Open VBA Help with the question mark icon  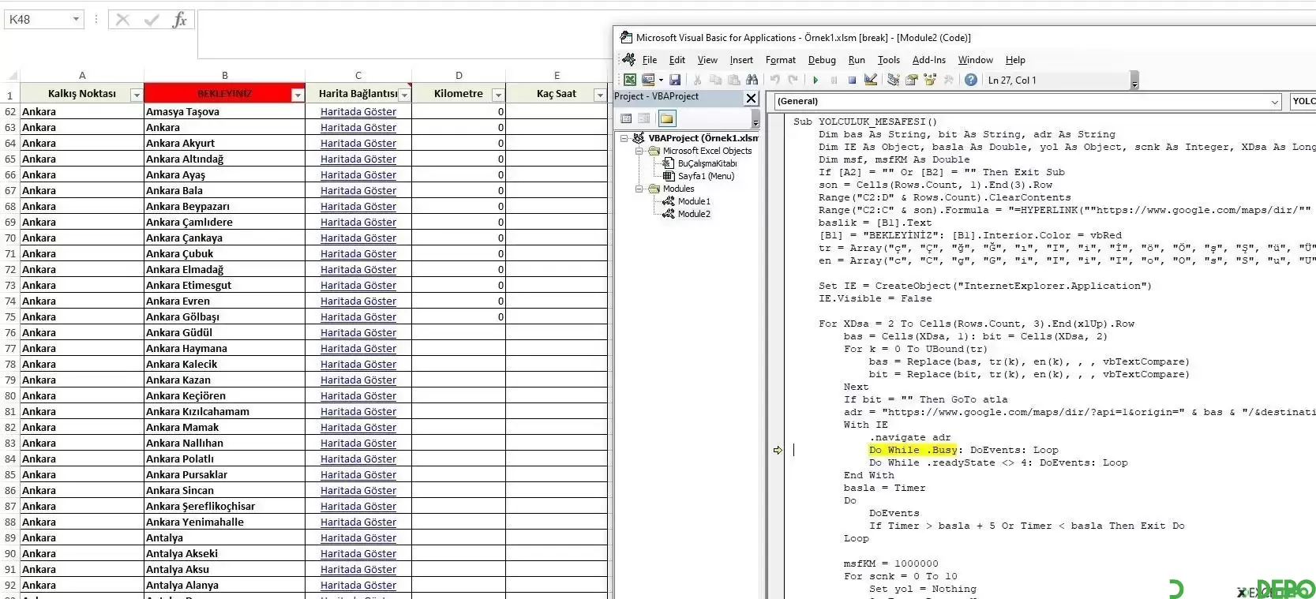971,80
